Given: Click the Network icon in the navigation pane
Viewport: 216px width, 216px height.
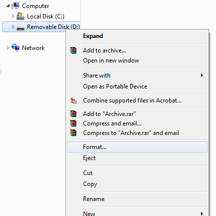Looking at the screenshot, I should pos(15,47).
